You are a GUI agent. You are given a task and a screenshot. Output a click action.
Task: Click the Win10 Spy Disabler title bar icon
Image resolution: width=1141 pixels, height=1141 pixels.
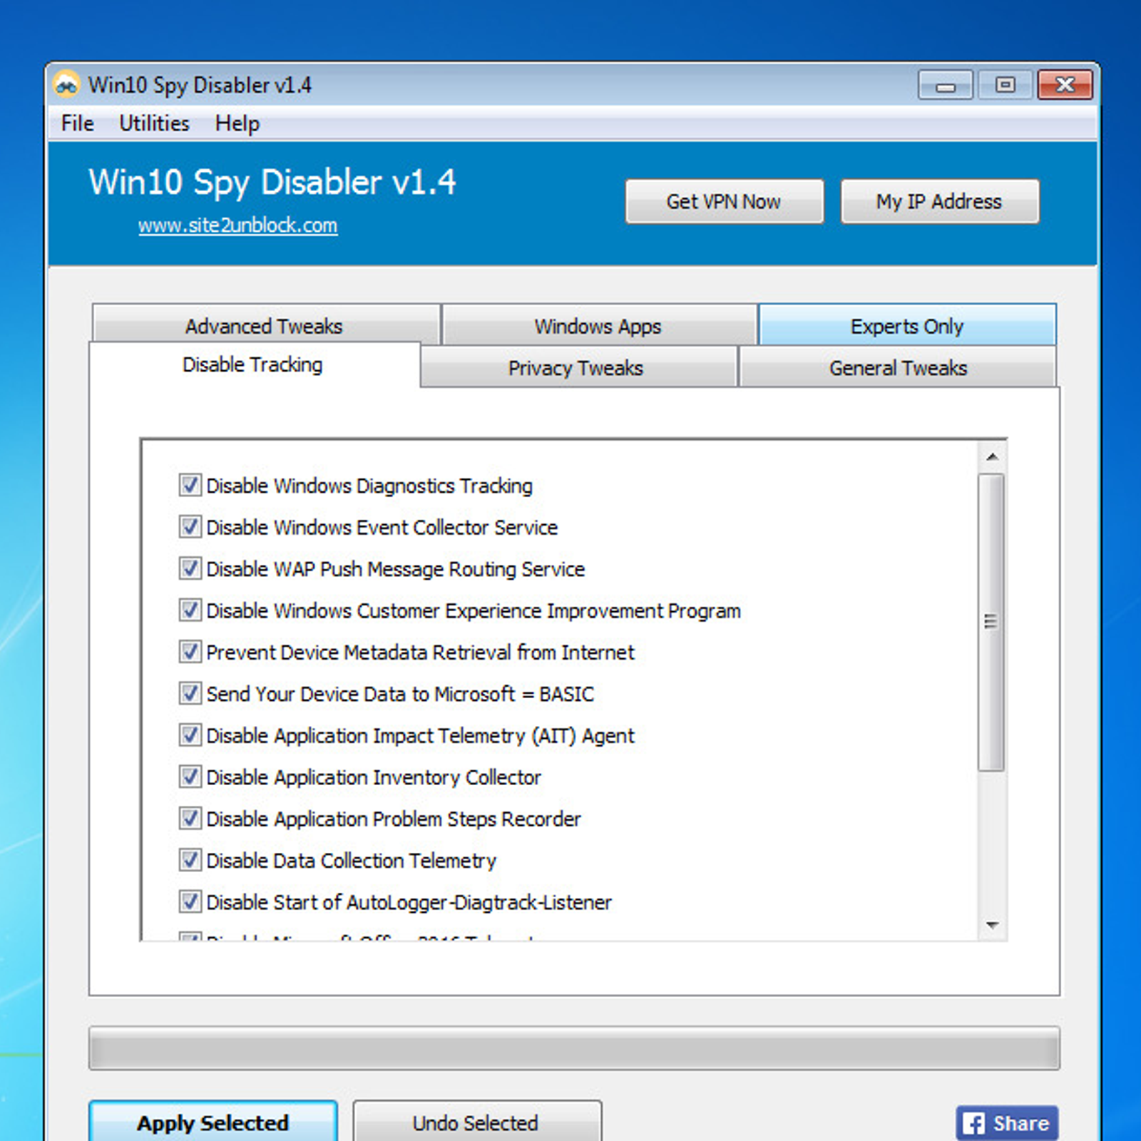click(66, 85)
